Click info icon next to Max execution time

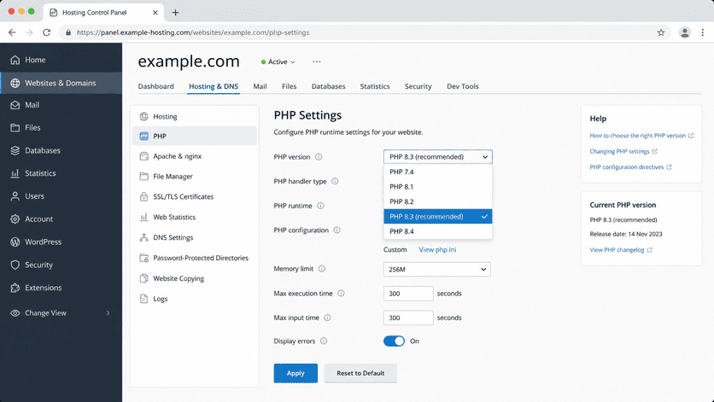click(341, 294)
